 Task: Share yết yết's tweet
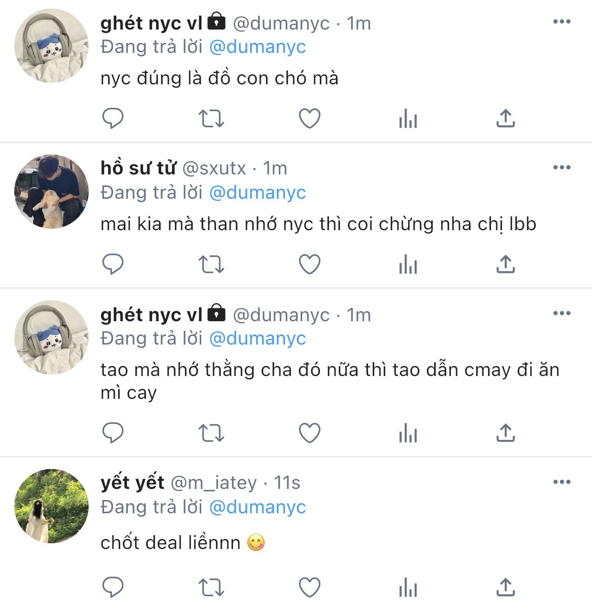505,587
